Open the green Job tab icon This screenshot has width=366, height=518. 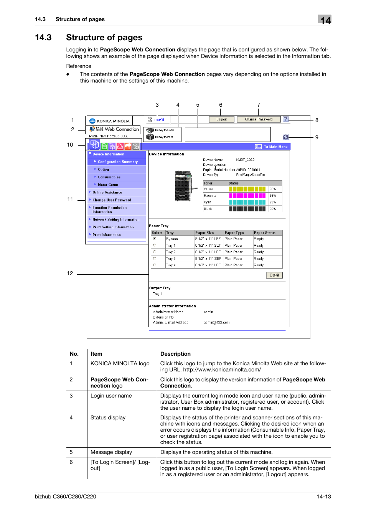104,146
